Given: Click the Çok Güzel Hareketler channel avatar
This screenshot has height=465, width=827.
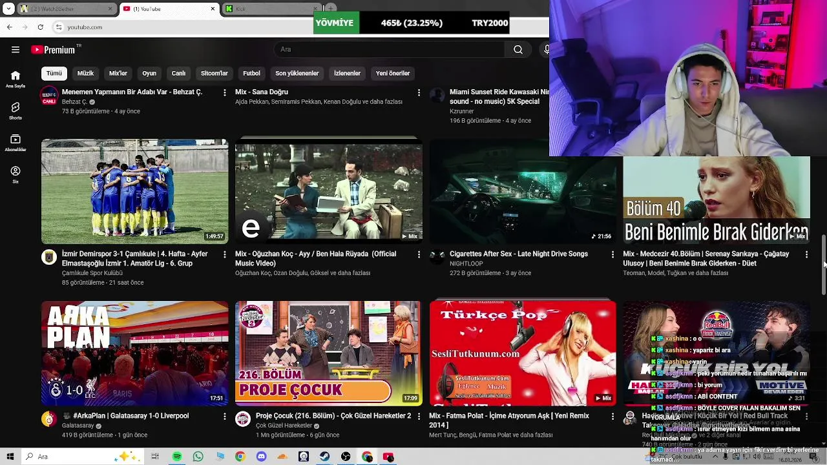Looking at the screenshot, I should click(x=243, y=419).
